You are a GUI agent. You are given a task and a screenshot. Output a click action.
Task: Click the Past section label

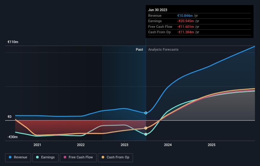click(139, 49)
